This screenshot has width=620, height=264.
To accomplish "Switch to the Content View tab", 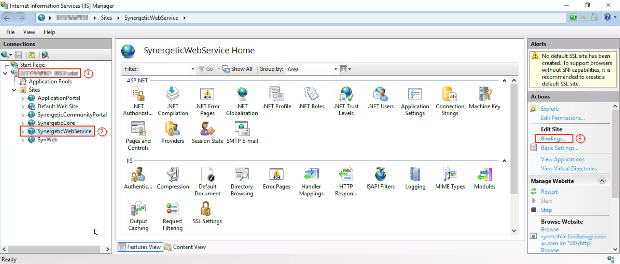I will [185, 247].
